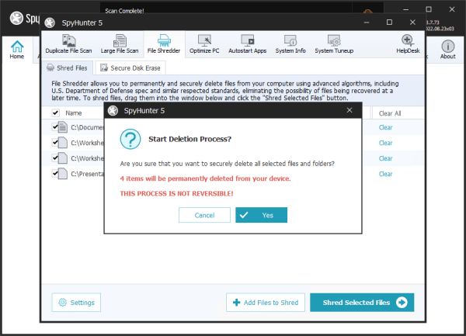Open the System Info tool
This screenshot has width=466, height=336.
tap(290, 43)
